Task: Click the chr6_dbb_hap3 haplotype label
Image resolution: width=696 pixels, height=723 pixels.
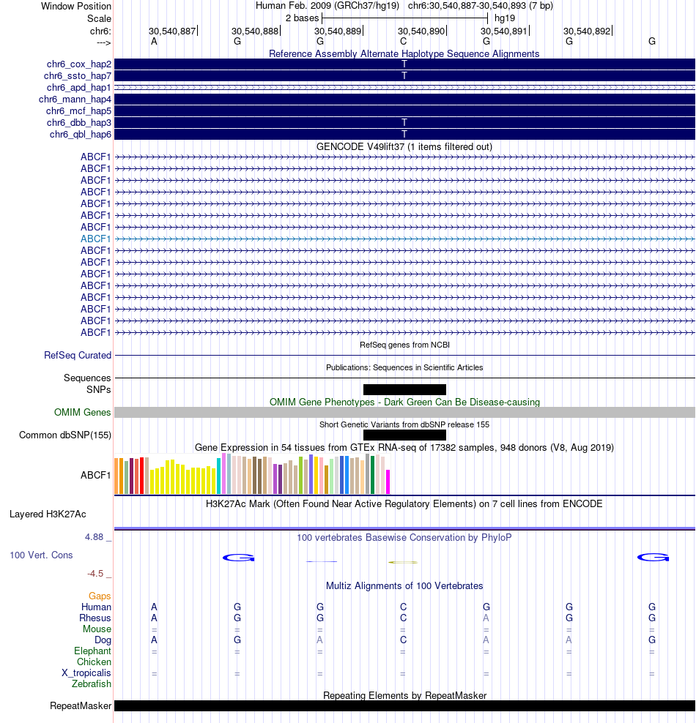Action: click(79, 123)
